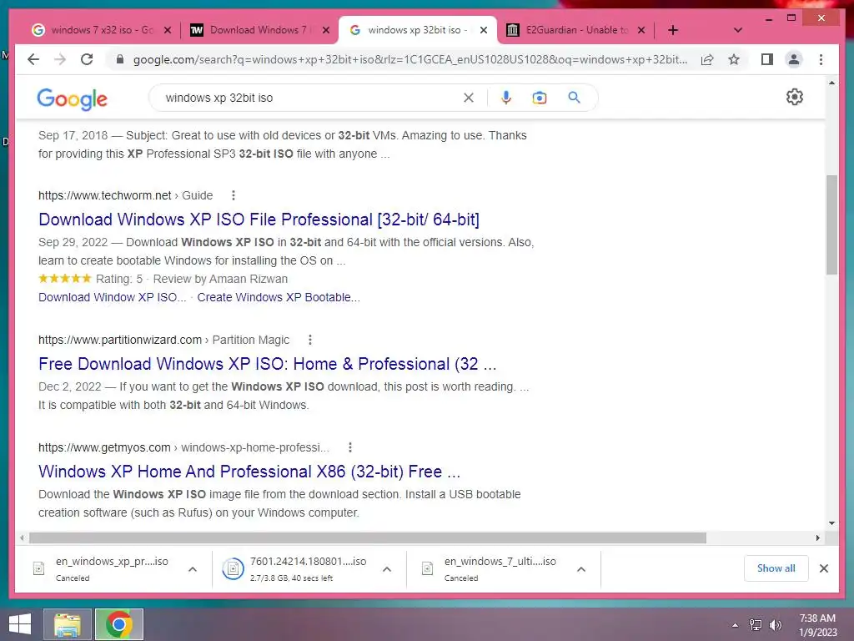Screen dimensions: 854x641
Task: Follow the 'Create Windows XP Bootable...' sitelink
Action: 279,297
